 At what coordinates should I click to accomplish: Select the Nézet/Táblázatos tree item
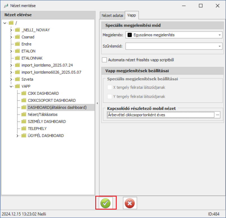click(x=42, y=114)
